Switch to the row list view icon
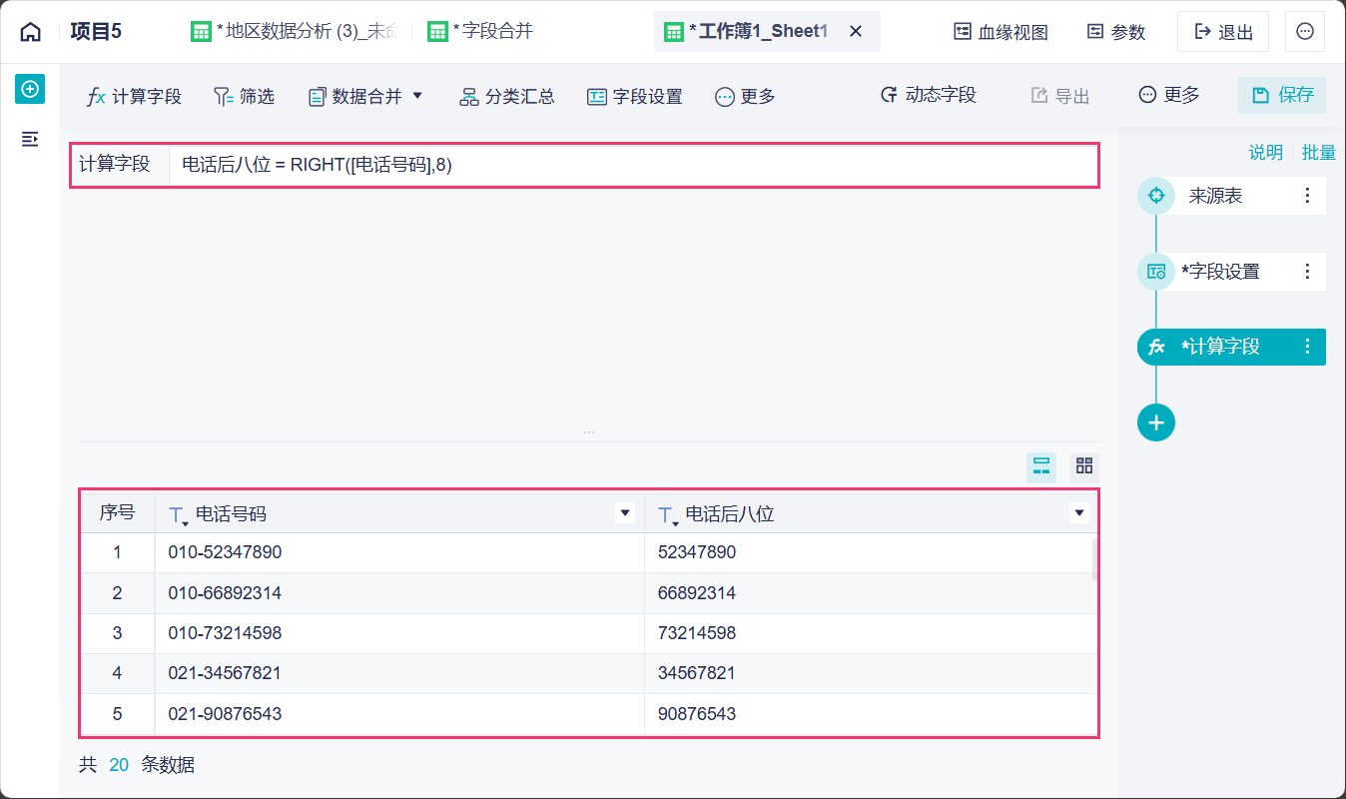 click(1041, 465)
